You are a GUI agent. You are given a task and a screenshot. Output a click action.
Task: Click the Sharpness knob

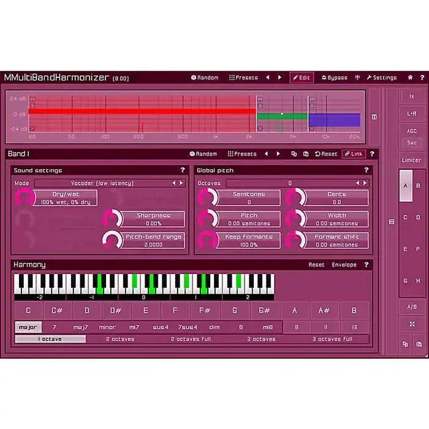(112, 219)
